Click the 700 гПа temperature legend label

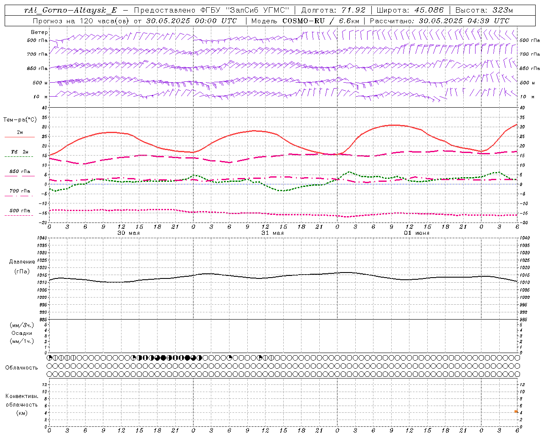pyautogui.click(x=20, y=191)
